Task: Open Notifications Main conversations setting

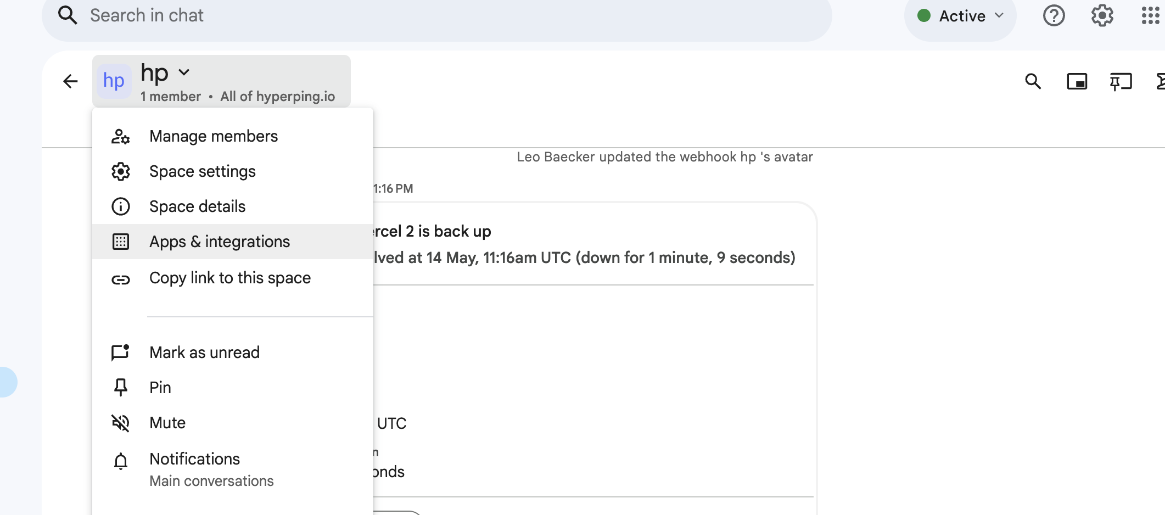Action: pos(233,469)
